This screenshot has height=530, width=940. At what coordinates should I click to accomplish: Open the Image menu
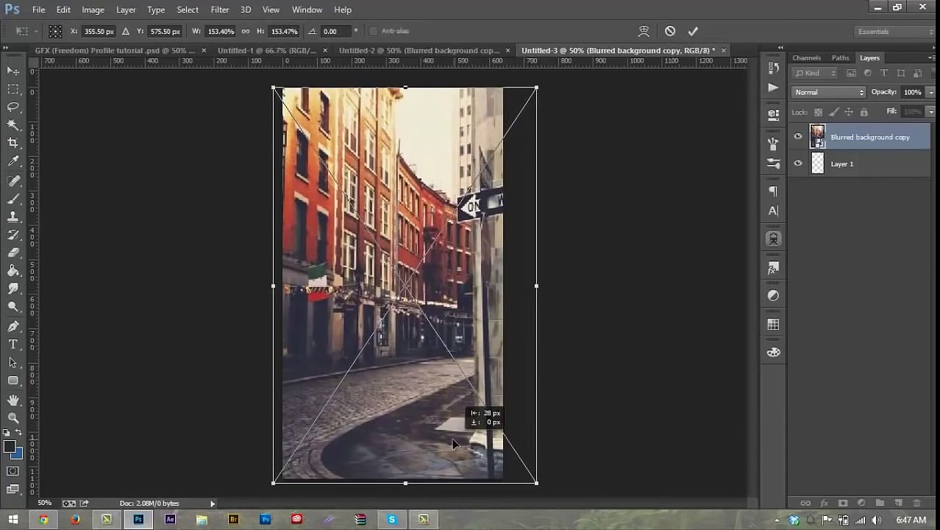coord(93,10)
